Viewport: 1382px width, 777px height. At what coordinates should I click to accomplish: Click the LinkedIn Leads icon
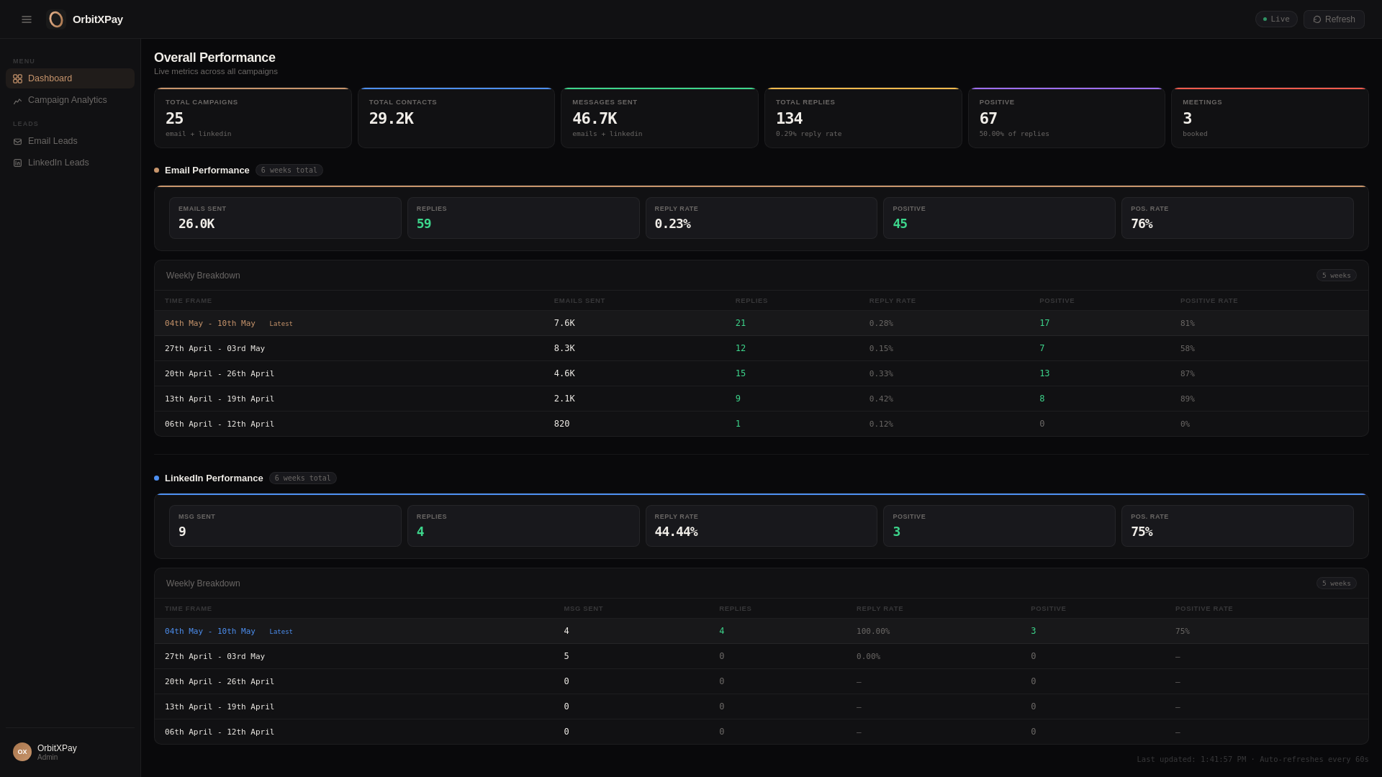(x=17, y=163)
